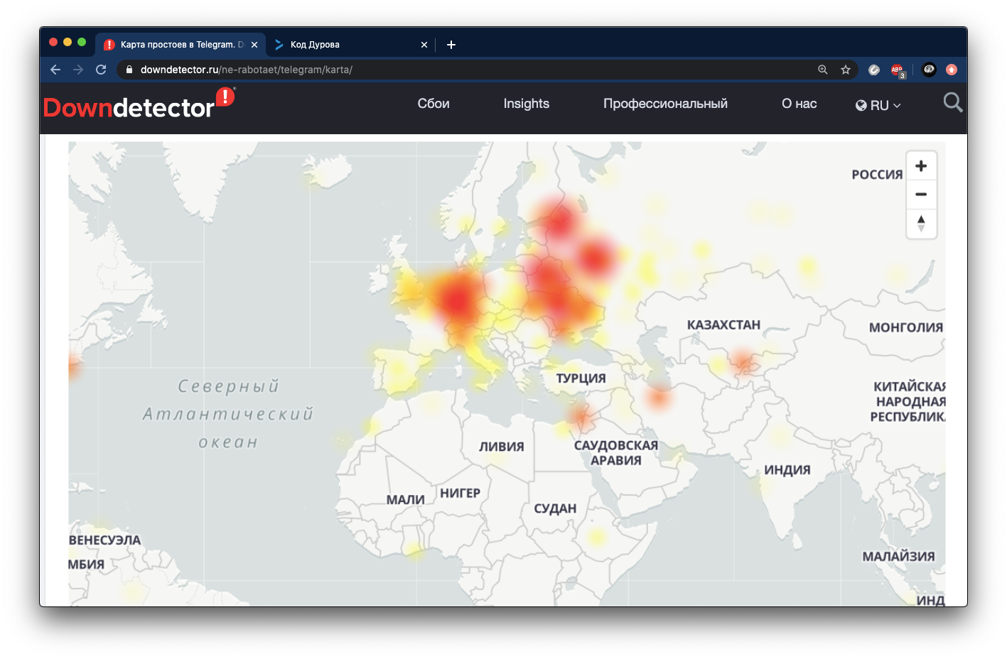Open the Сбои menu item
The image size is (1007, 659).
click(434, 104)
